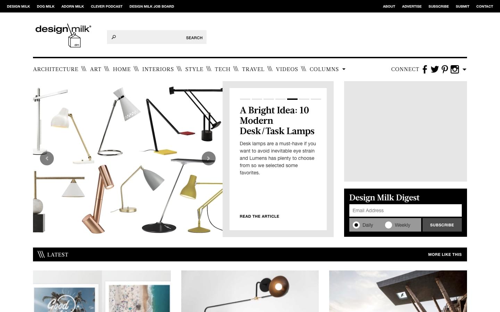Open the Interiors category
The image size is (500, 312).
click(x=158, y=69)
